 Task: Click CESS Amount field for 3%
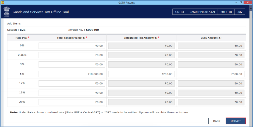click(x=211, y=65)
